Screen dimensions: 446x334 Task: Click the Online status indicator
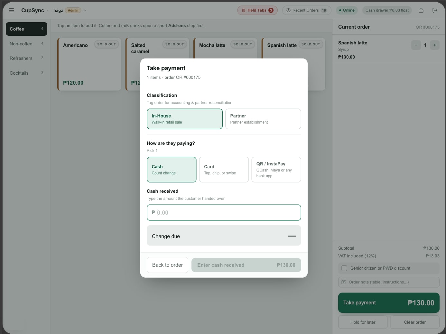347,10
